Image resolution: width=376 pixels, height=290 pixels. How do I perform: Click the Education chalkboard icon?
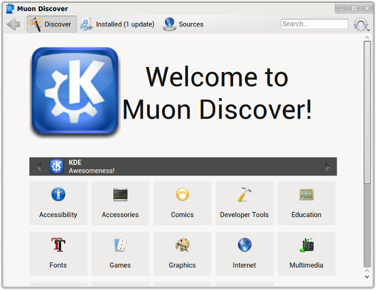pos(307,194)
